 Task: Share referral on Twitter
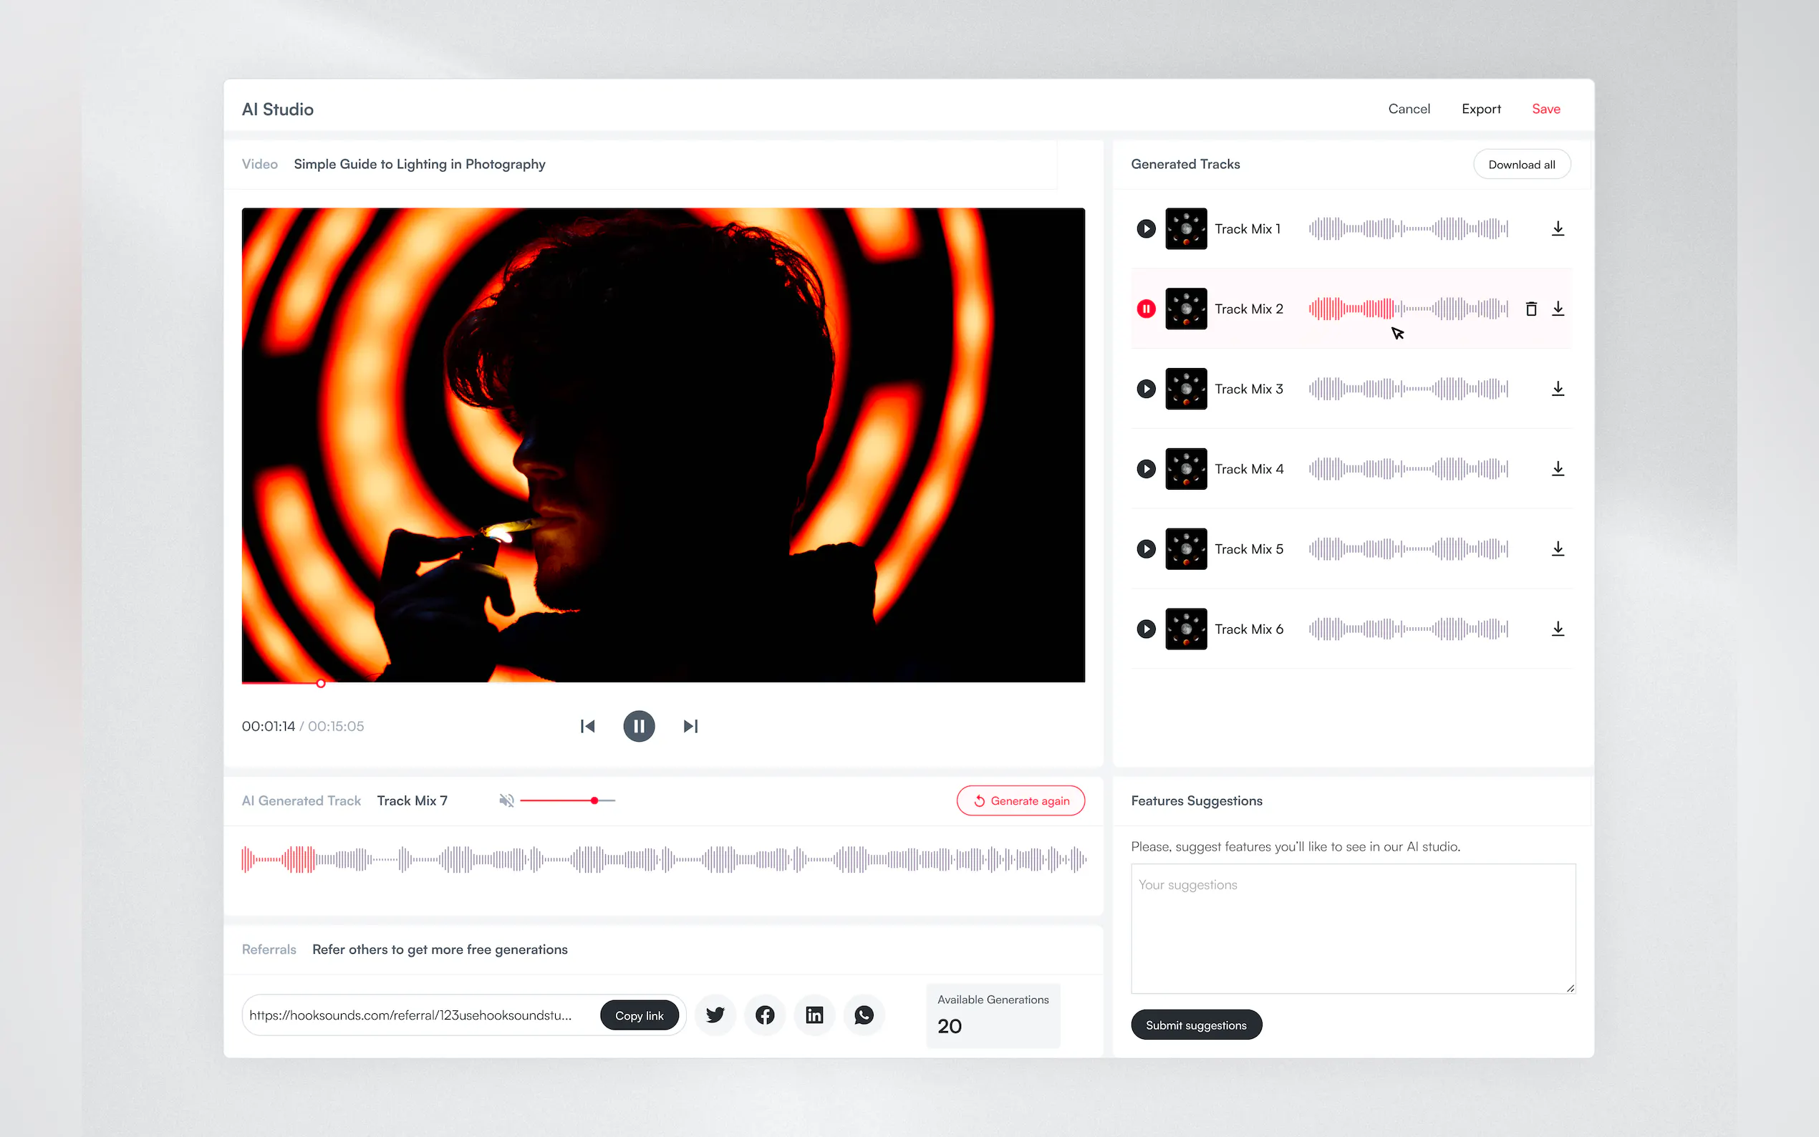[x=715, y=1015]
